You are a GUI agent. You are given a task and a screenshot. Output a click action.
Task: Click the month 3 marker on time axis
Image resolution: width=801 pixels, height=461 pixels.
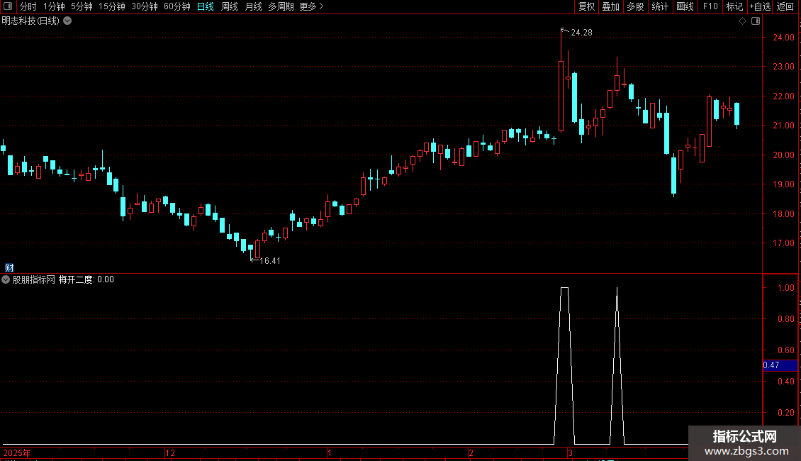570,452
